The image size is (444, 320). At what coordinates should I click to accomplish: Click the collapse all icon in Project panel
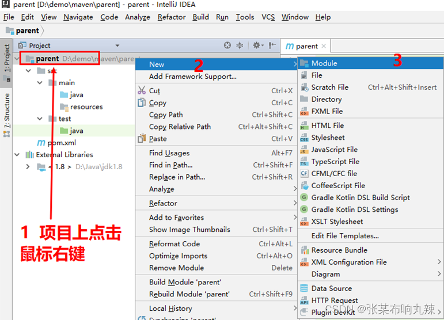pyautogui.click(x=240, y=45)
